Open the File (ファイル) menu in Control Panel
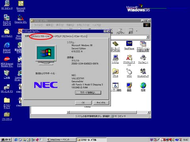190x142 pixels. [x=38, y=25]
